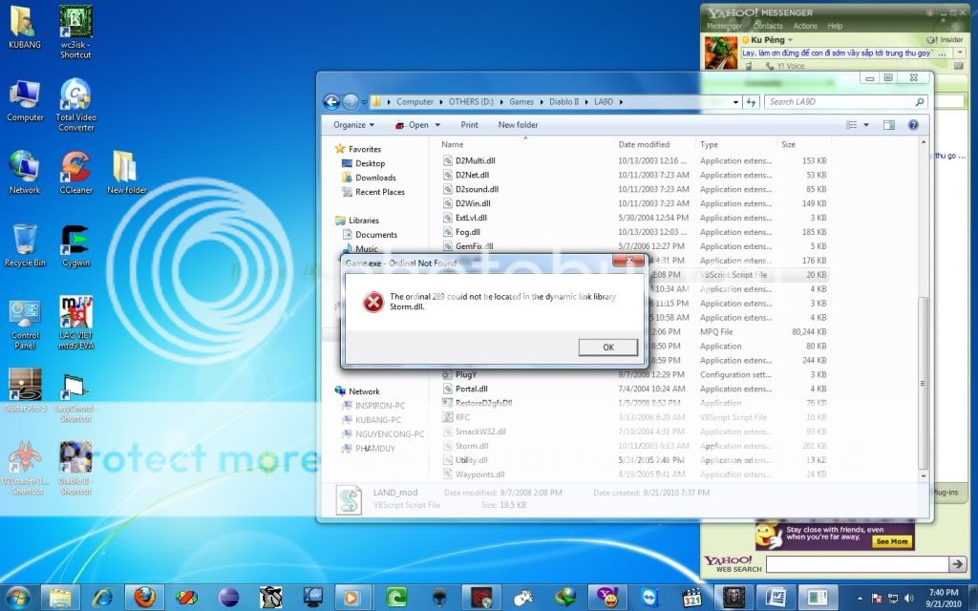Launch Total Video Converter from desktop
Image resolution: width=978 pixels, height=611 pixels.
coord(76,105)
